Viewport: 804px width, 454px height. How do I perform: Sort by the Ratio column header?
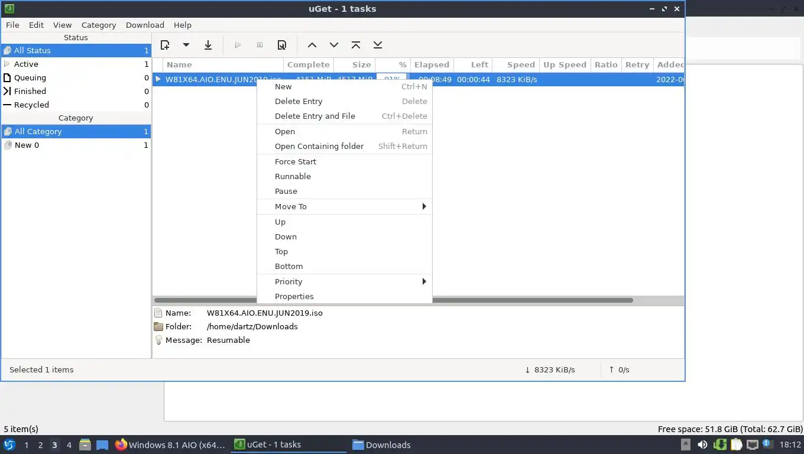(x=606, y=64)
